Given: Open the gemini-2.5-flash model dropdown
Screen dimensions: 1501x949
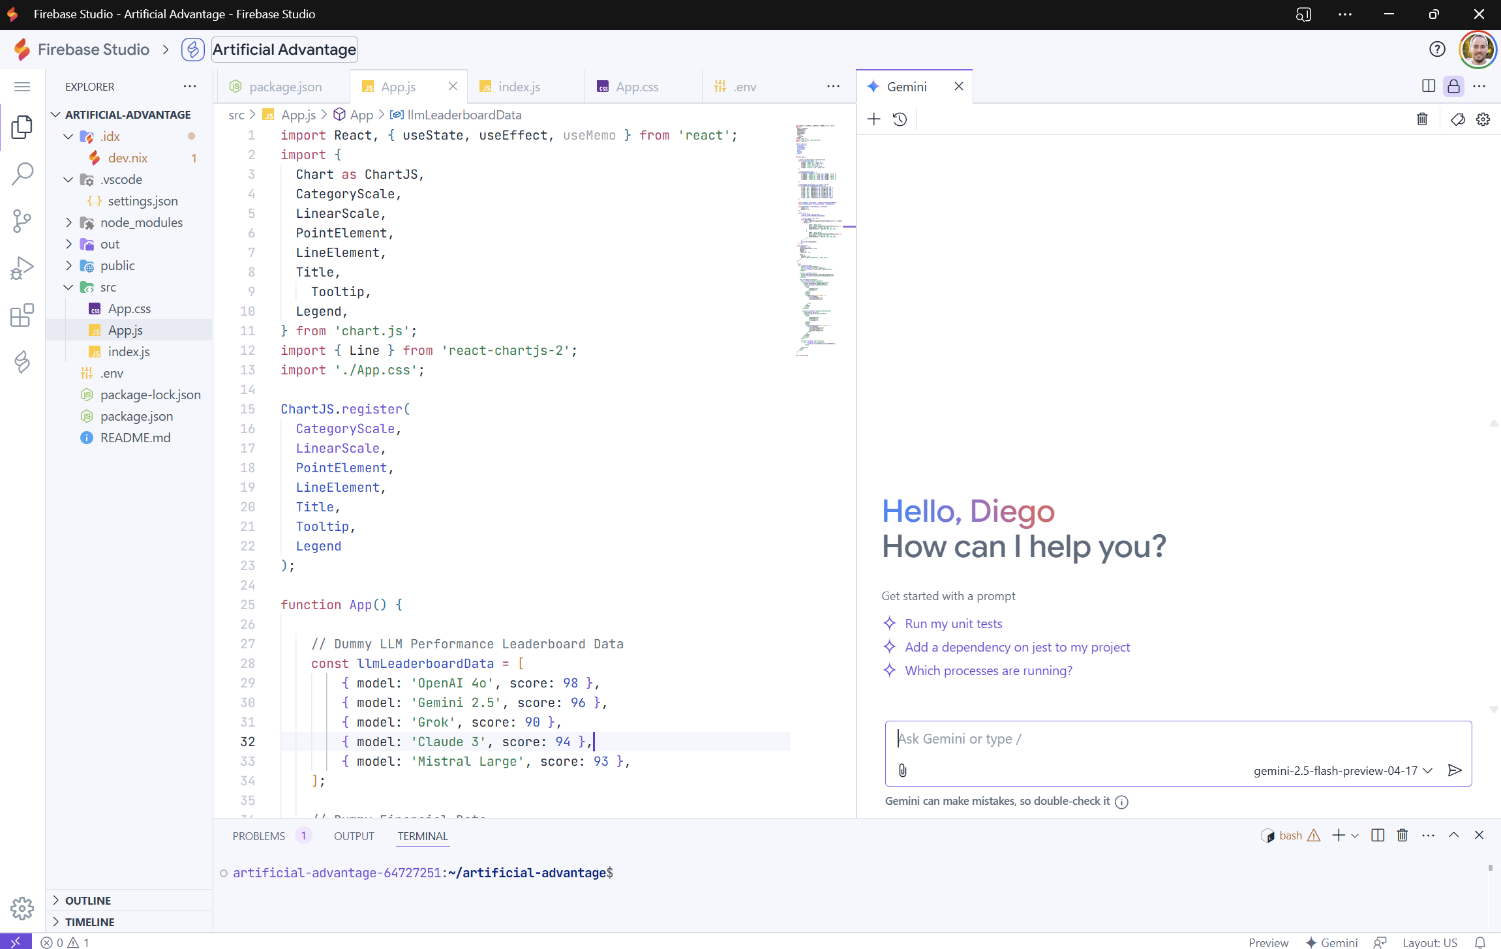Looking at the screenshot, I should (1342, 771).
